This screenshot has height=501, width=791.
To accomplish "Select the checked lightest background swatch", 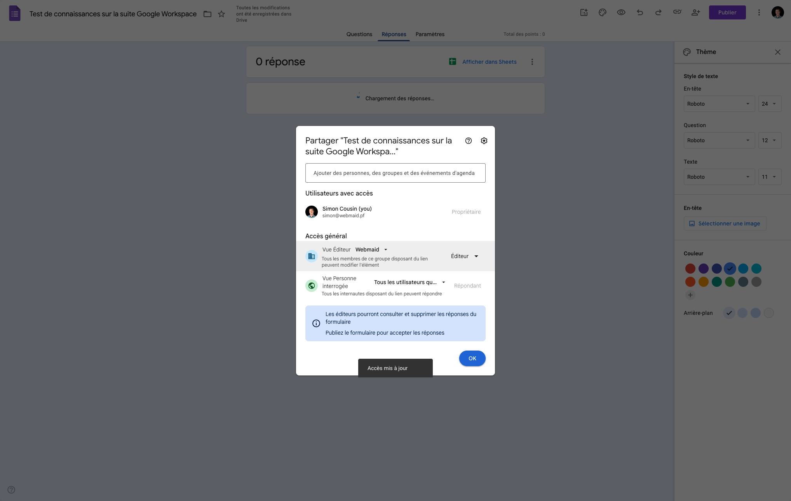I will point(729,313).
